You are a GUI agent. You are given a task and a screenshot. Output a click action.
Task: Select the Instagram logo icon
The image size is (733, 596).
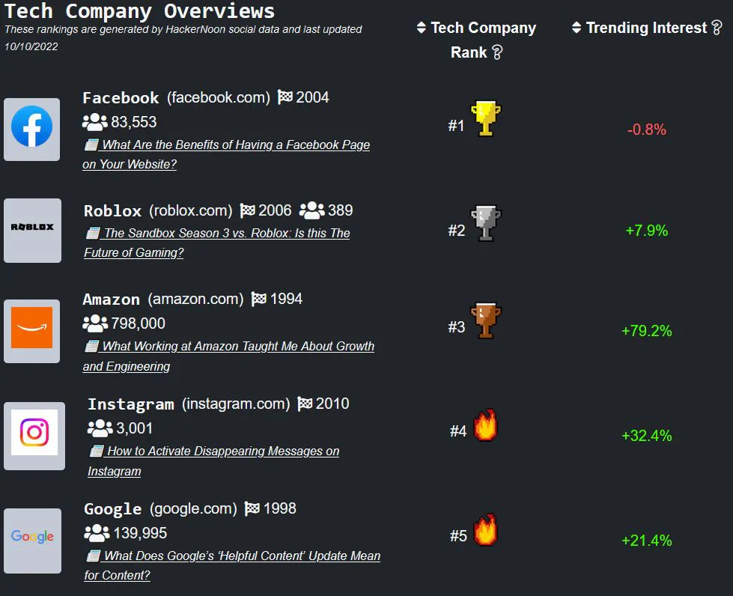pyautogui.click(x=34, y=434)
